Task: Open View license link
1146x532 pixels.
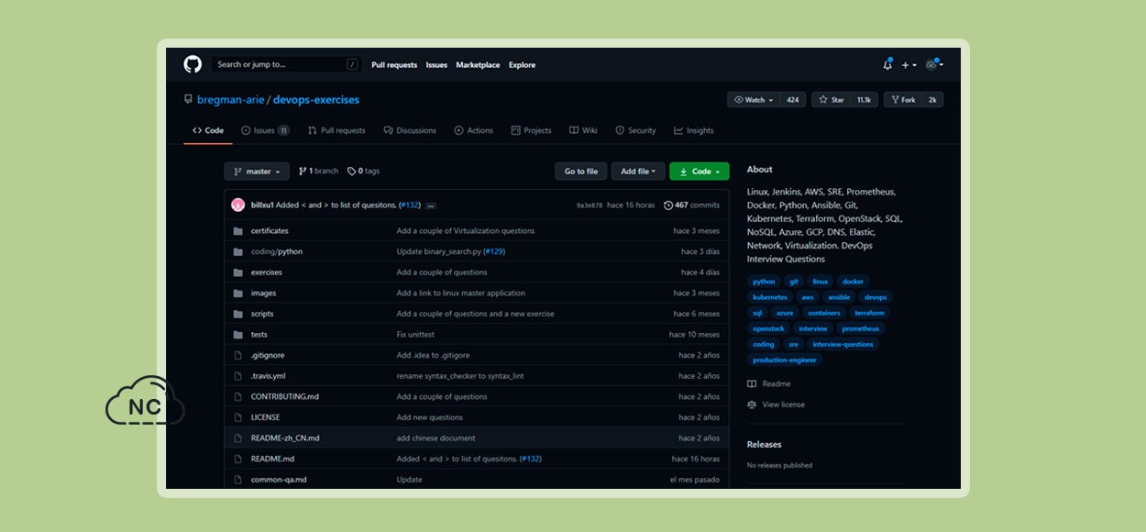Action: click(x=776, y=405)
